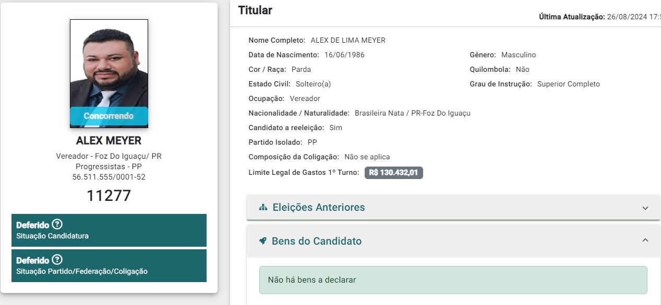Click the candidate photo of Alex Meyer
Image resolution: width=661 pixels, height=305 pixels.
coord(109,73)
